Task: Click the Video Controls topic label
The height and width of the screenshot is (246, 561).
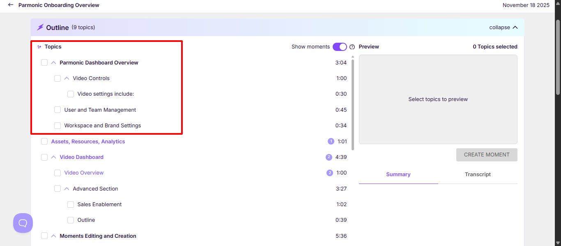Action: 91,78
